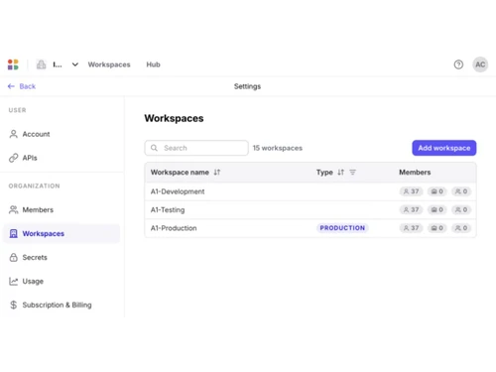This screenshot has height=372, width=496.
Task: Open the Hub navigation item
Action: point(154,64)
